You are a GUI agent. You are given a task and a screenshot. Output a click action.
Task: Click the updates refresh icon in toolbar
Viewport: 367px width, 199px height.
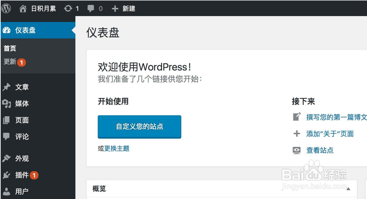tap(68, 9)
